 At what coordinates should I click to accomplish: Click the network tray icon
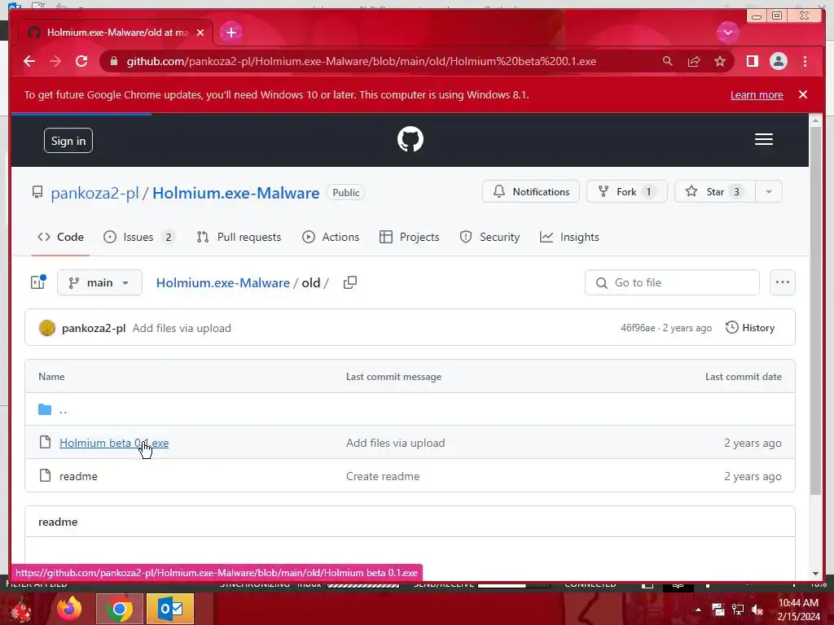tap(738, 610)
